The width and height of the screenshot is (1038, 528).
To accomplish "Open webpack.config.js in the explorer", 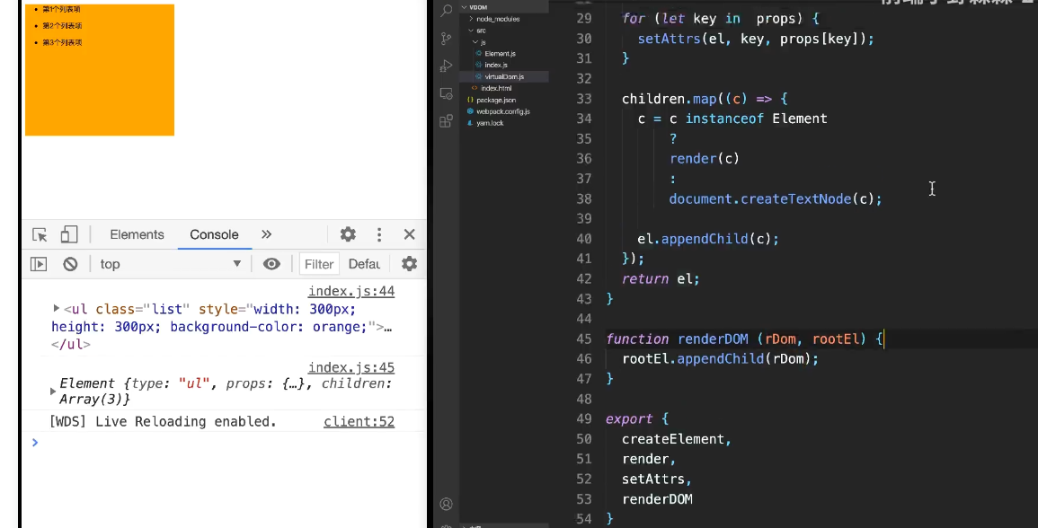I will click(503, 111).
